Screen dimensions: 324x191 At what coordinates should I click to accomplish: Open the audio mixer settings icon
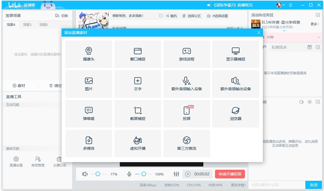click(x=176, y=174)
